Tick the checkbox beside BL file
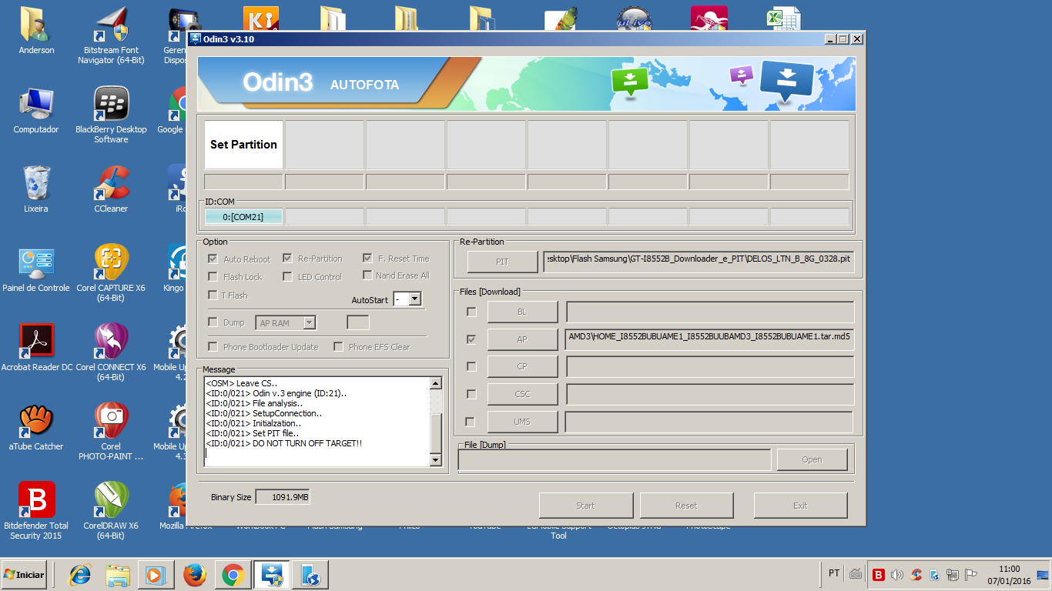Screen dimensions: 1052x591 [x=471, y=312]
